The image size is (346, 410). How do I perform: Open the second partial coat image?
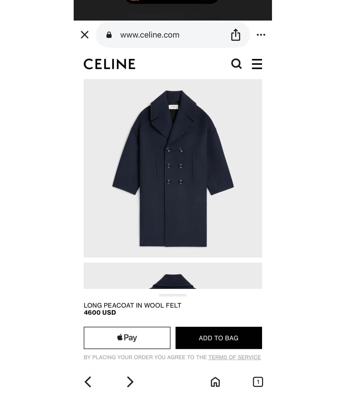pos(173,276)
